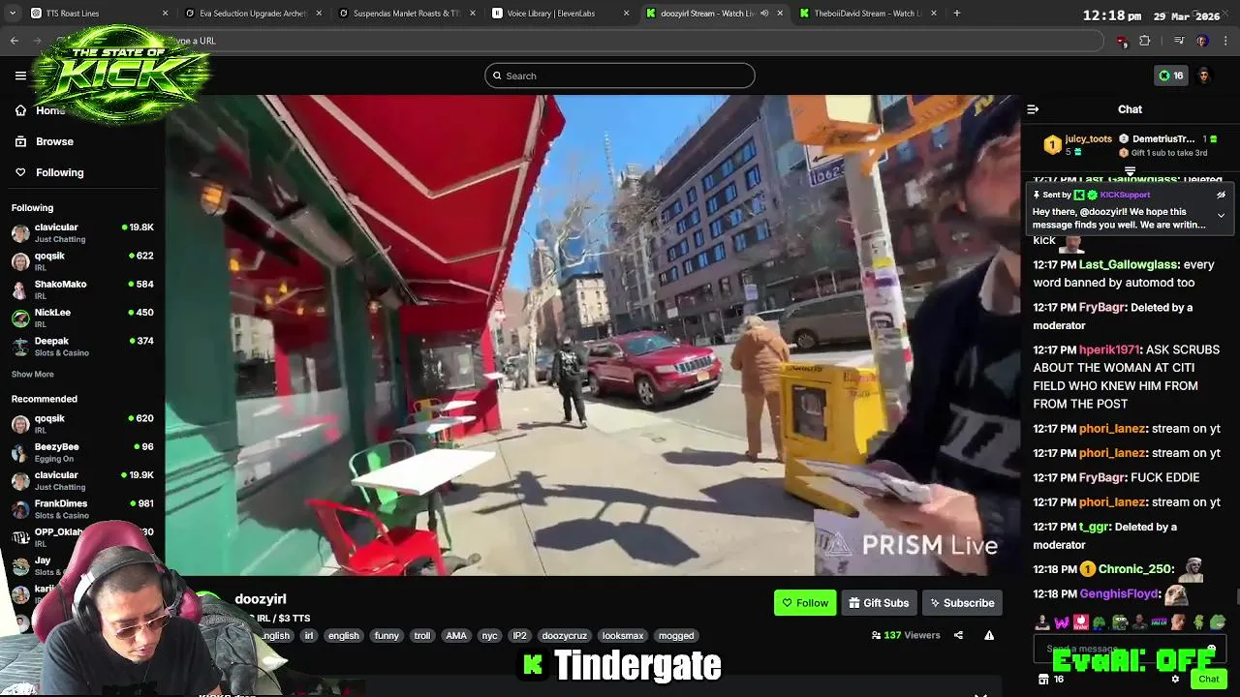Click the Browse sidebar icon
Viewport: 1240px width, 697px height.
(x=20, y=141)
